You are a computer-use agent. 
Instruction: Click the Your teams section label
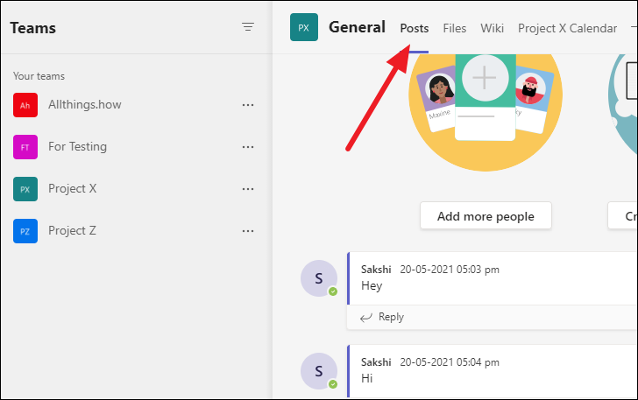(x=39, y=76)
